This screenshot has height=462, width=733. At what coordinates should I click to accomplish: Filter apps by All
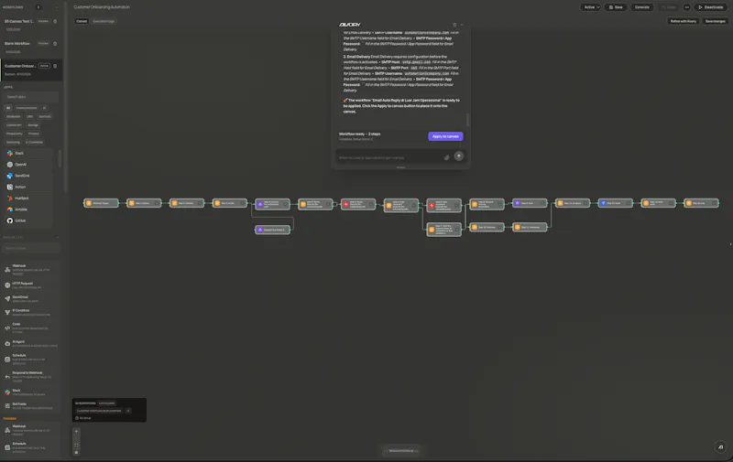(x=8, y=108)
